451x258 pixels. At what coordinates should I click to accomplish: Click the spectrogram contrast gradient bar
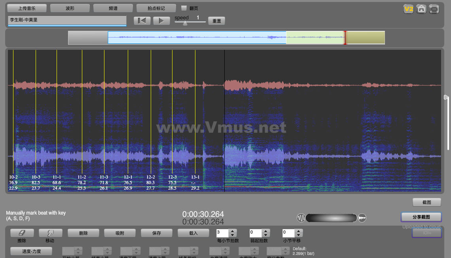[332, 218]
